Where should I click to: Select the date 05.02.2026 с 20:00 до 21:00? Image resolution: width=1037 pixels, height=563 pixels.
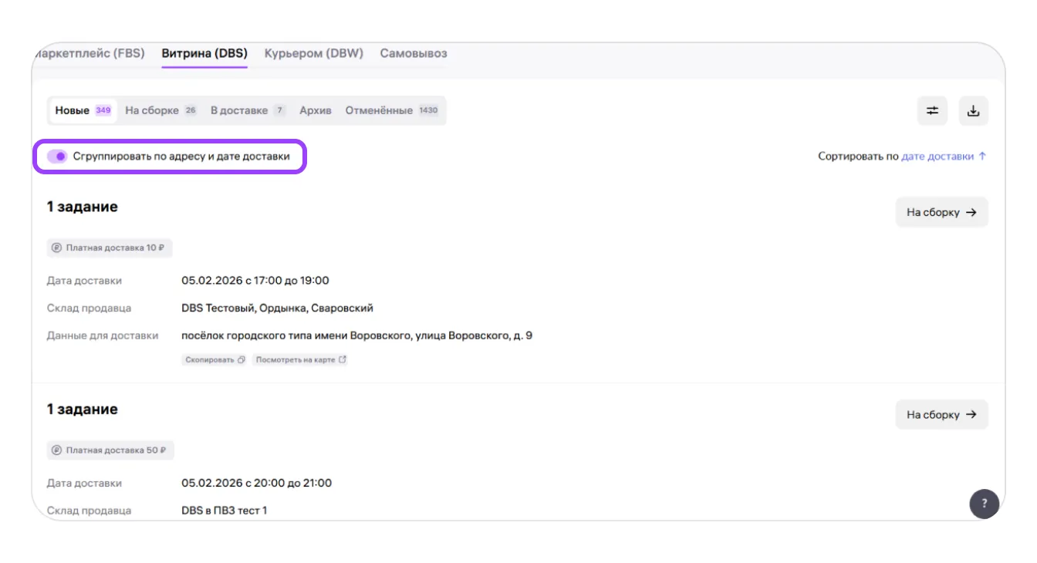pyautogui.click(x=257, y=484)
